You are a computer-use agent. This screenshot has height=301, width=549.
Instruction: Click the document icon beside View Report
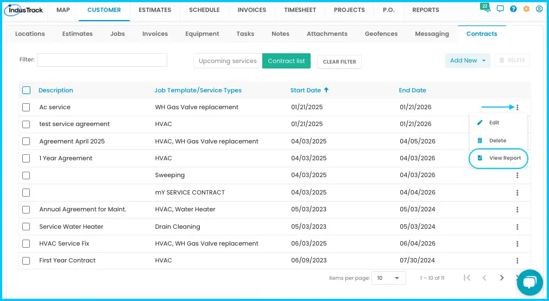[479, 158]
